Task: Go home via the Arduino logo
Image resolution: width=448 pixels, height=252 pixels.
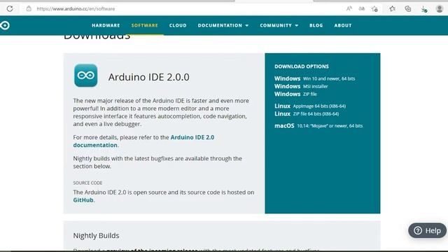Action: pos(5,25)
